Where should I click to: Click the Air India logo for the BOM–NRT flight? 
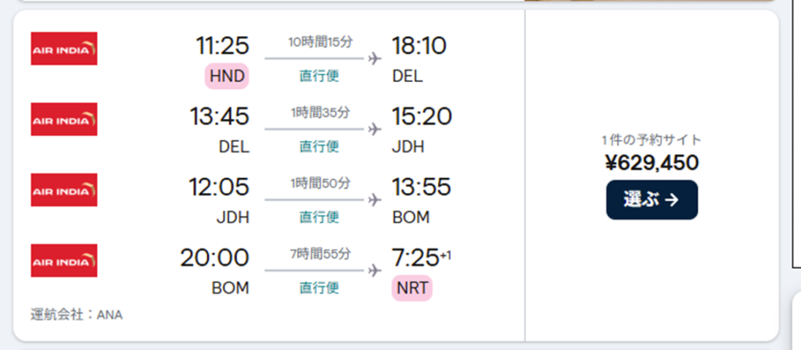[64, 260]
